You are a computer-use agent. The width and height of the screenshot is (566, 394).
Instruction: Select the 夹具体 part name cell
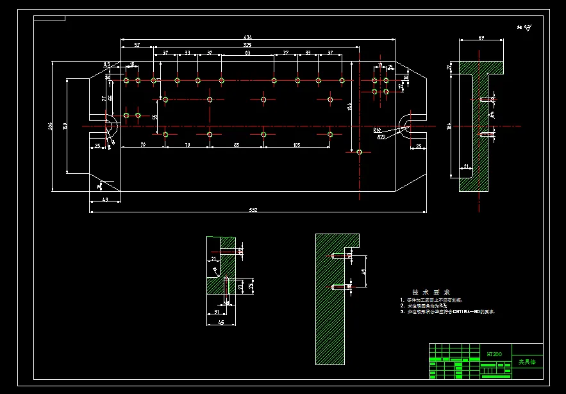(x=528, y=362)
